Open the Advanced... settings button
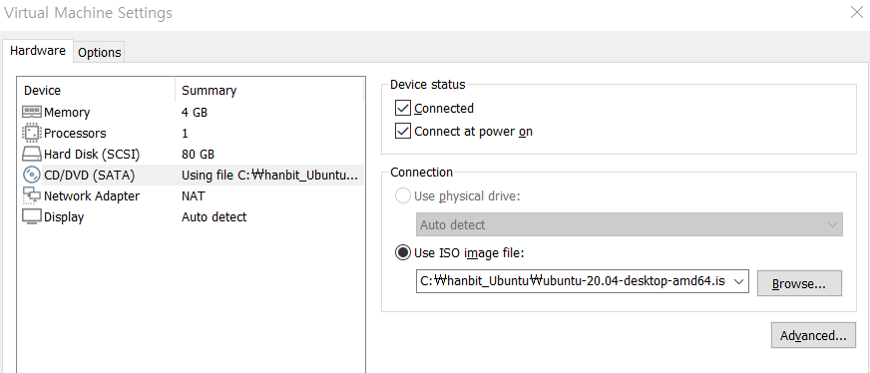The image size is (870, 373). coord(813,335)
